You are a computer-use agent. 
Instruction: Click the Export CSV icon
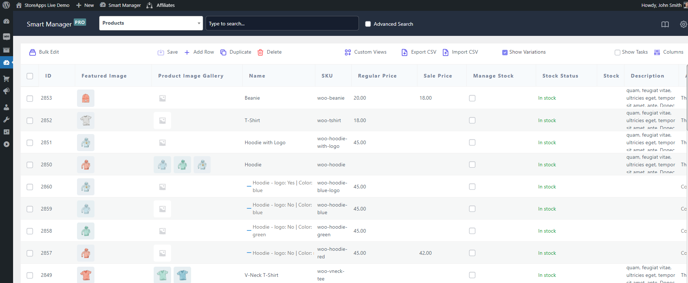[404, 52]
